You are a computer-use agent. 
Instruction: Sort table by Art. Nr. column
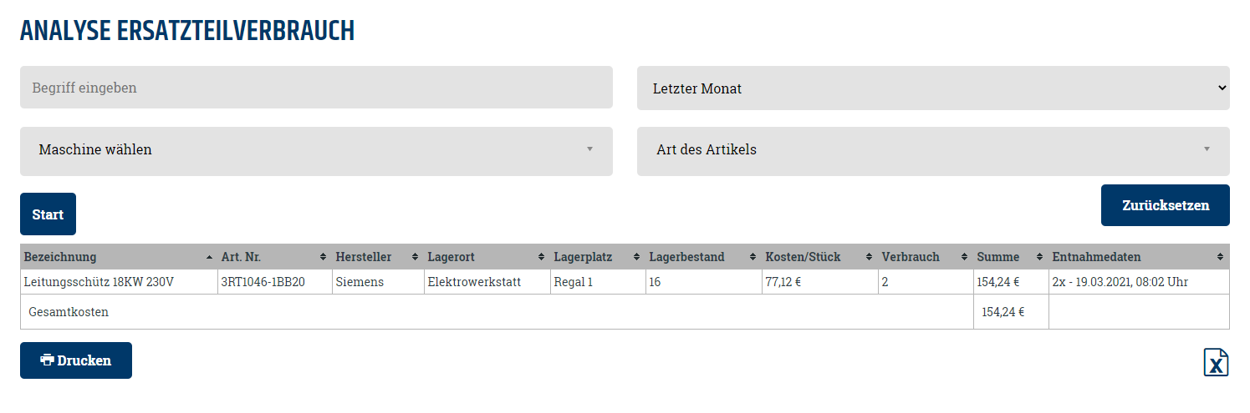(274, 257)
